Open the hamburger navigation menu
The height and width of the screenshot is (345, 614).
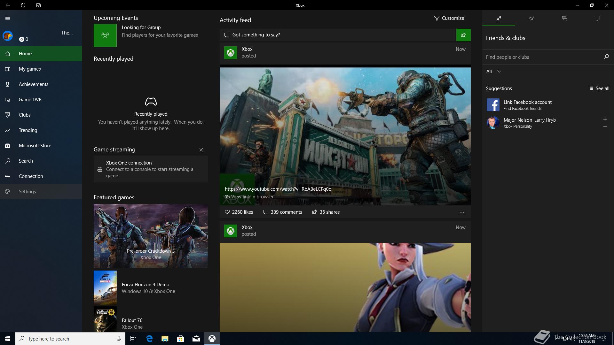click(8, 19)
